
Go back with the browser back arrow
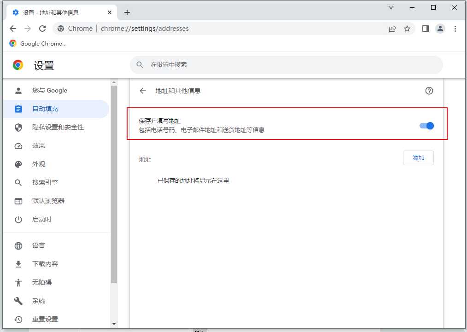(13, 29)
